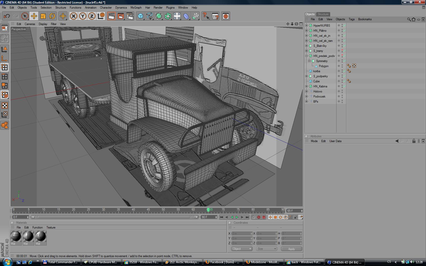Screen dimensions: 426x266
Task: Add Cube primitive object icon
Action: [x=140, y=16]
